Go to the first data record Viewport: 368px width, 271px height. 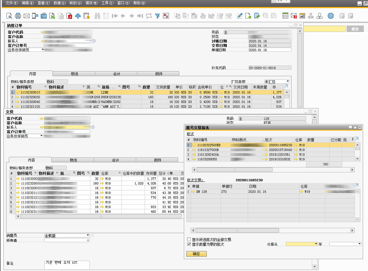[115, 16]
